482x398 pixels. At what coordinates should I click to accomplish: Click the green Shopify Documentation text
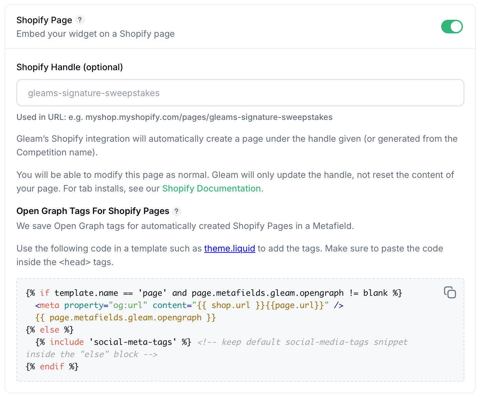211,188
